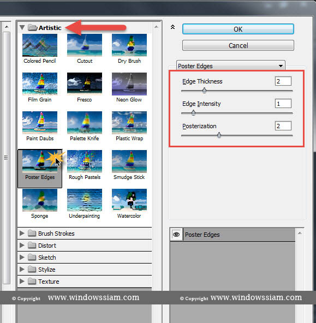The image size is (316, 323).
Task: Select the Colored Pencil filter thumbnail
Action: click(x=40, y=45)
